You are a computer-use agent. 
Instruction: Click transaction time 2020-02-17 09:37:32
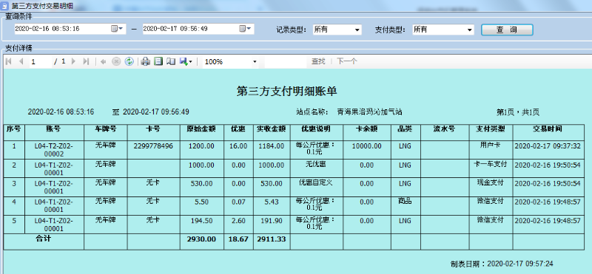coord(548,145)
